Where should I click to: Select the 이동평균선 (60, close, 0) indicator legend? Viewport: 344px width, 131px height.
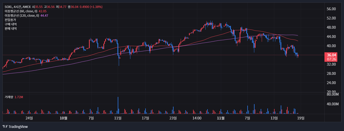21,11
